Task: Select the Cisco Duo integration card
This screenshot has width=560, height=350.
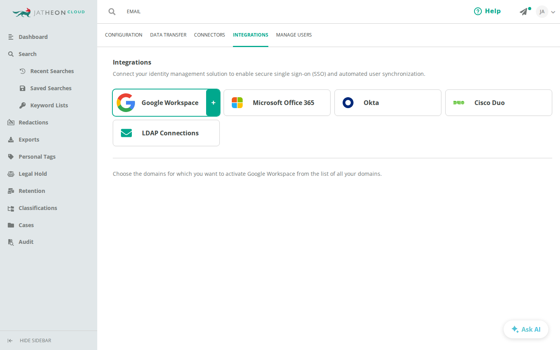Action: [499, 103]
